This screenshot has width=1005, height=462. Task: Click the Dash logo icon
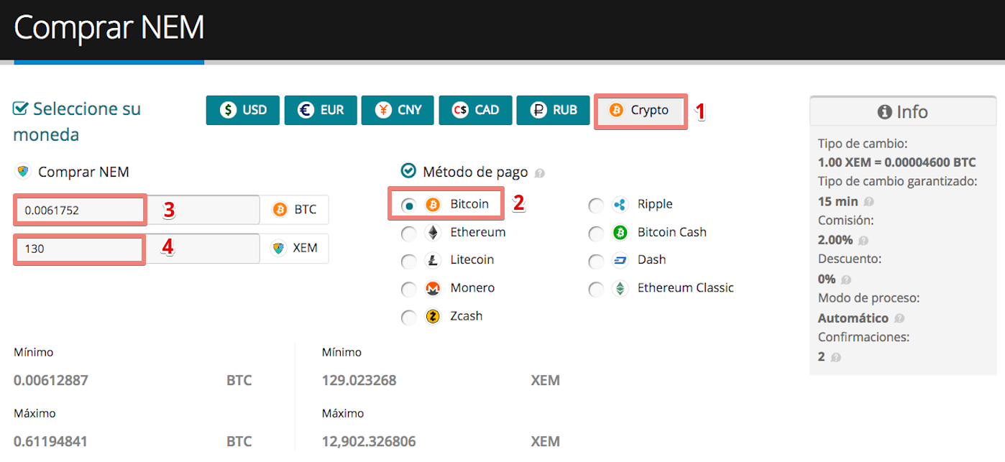click(620, 261)
